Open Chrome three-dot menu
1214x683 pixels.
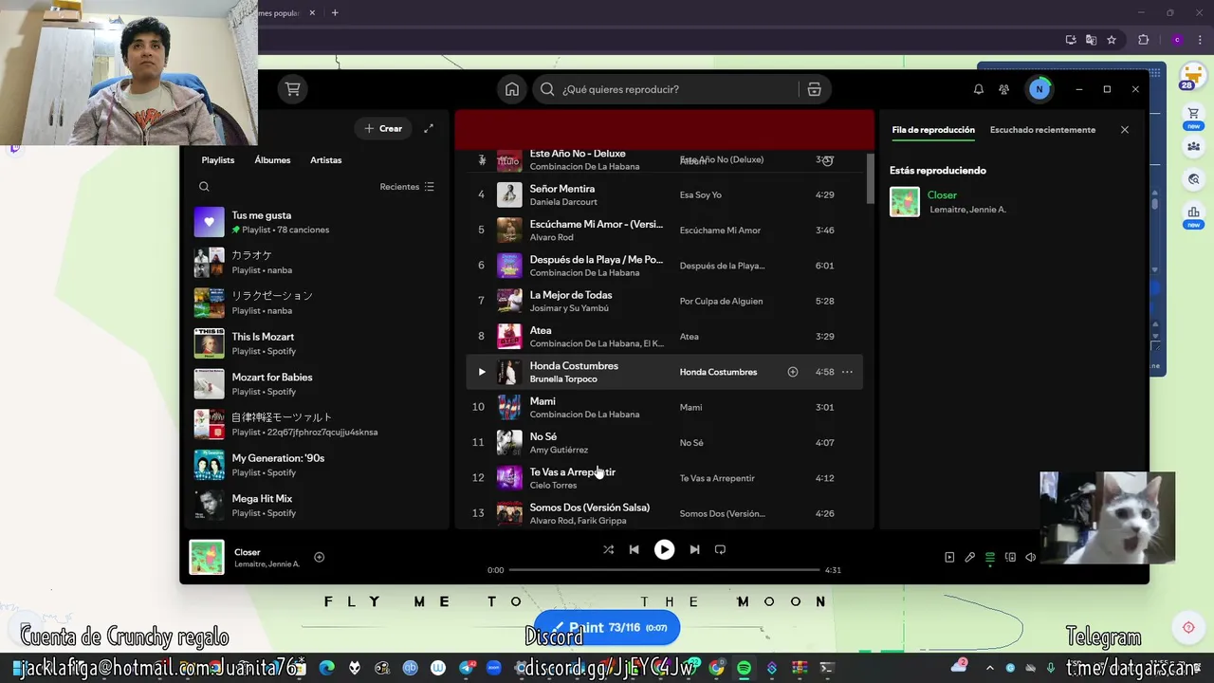1200,40
